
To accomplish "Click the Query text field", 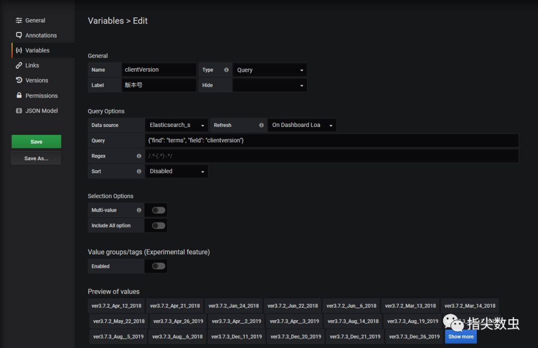I will click(x=331, y=140).
